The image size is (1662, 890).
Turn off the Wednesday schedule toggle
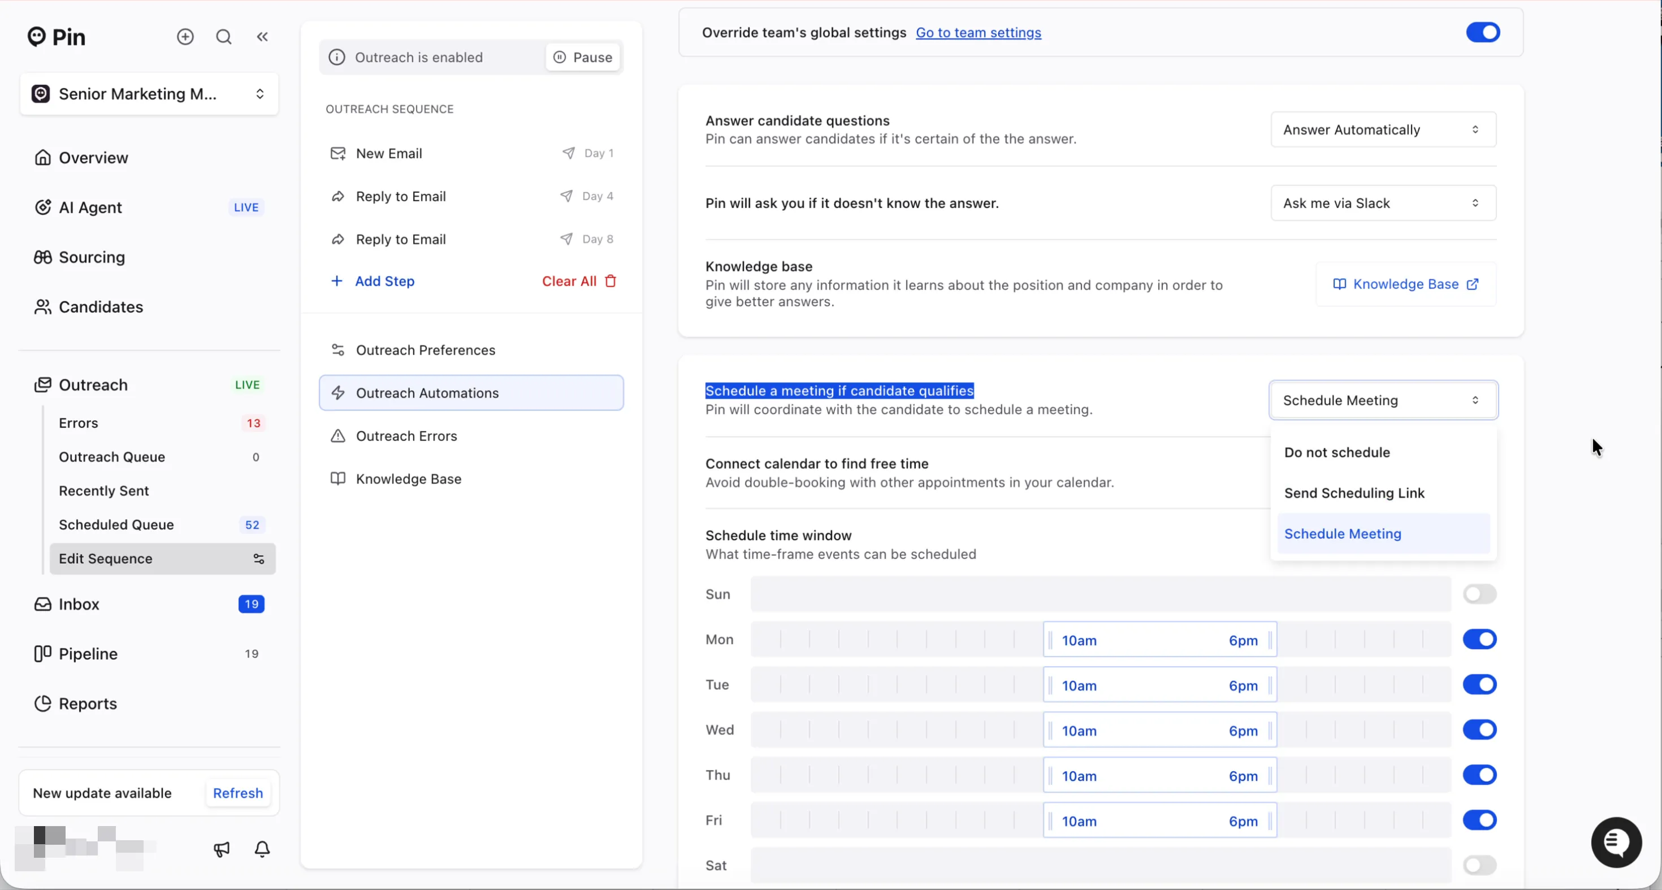click(x=1479, y=730)
